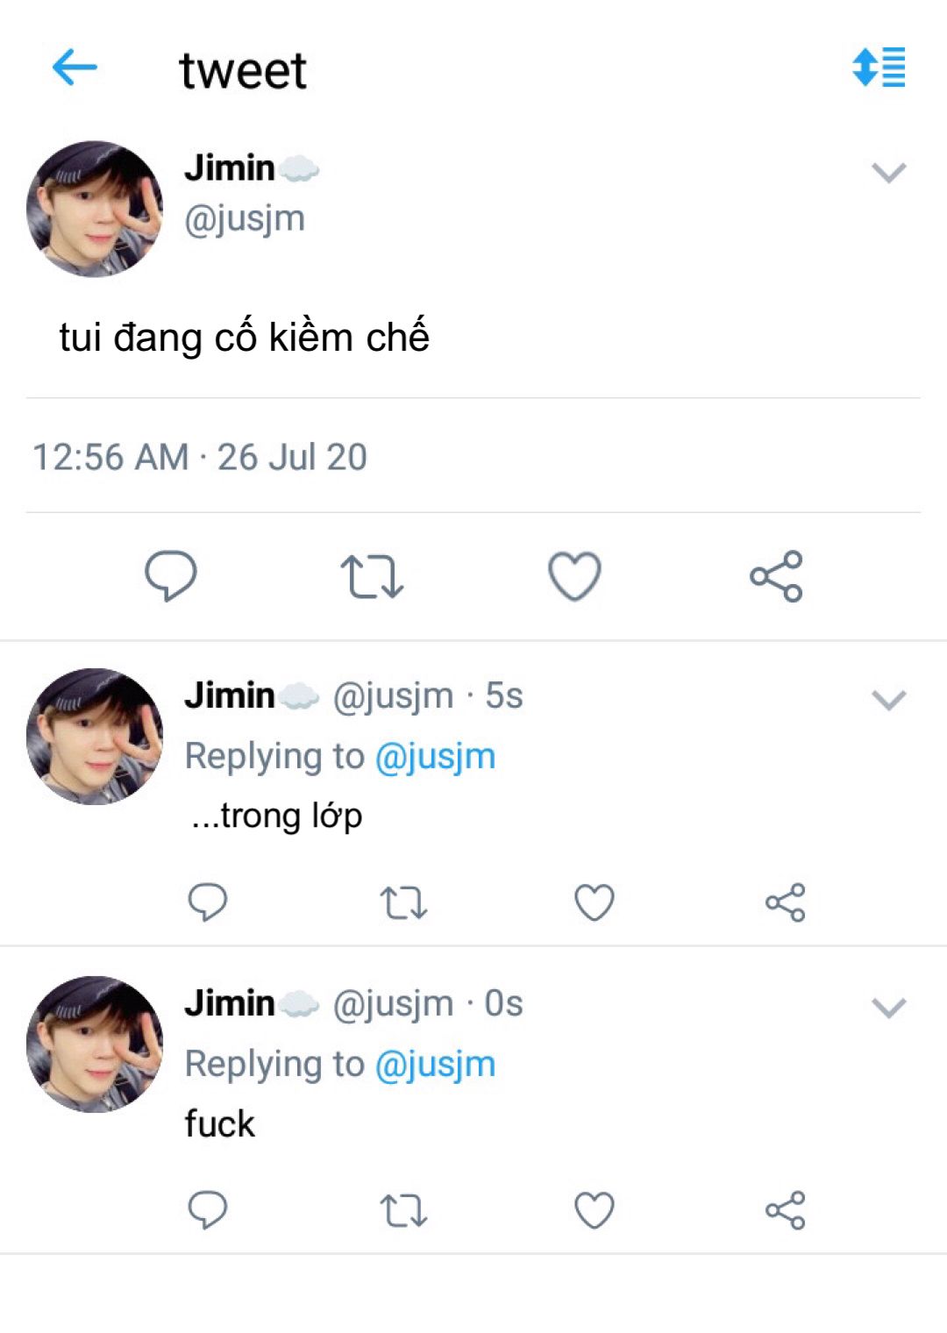Like the "...trong lớp" reply

coord(594,902)
